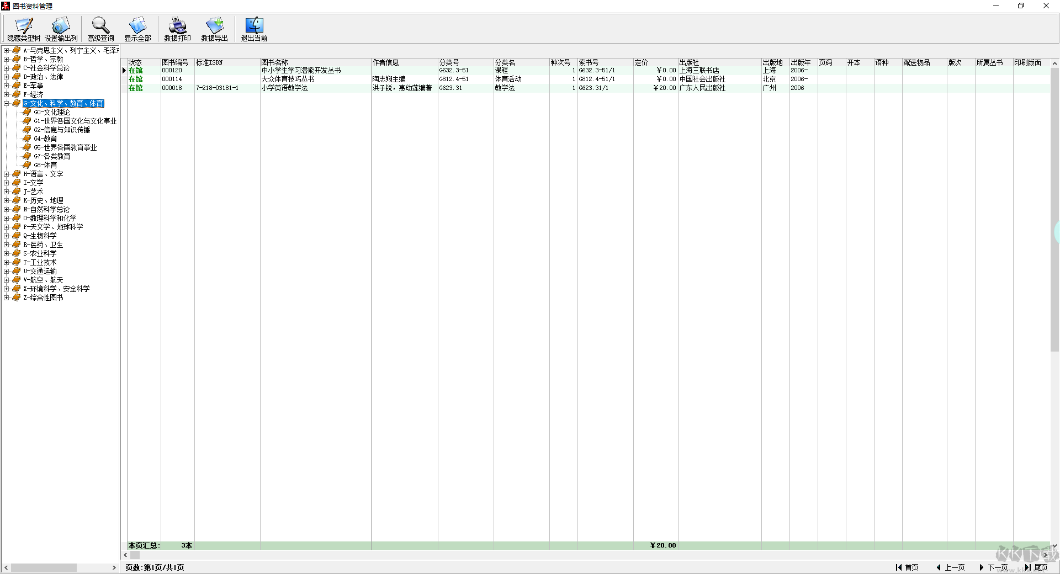Expand the D-政治、法律 category
The image size is (1060, 574).
click(7, 77)
